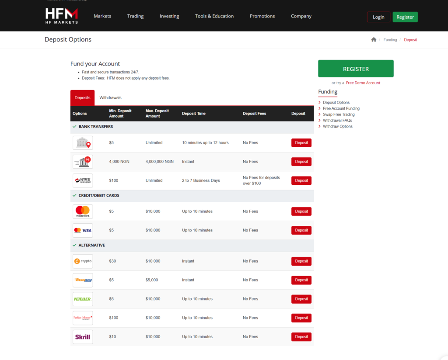Select the Perfect Money logo
This screenshot has height=360, width=448.
click(x=83, y=318)
